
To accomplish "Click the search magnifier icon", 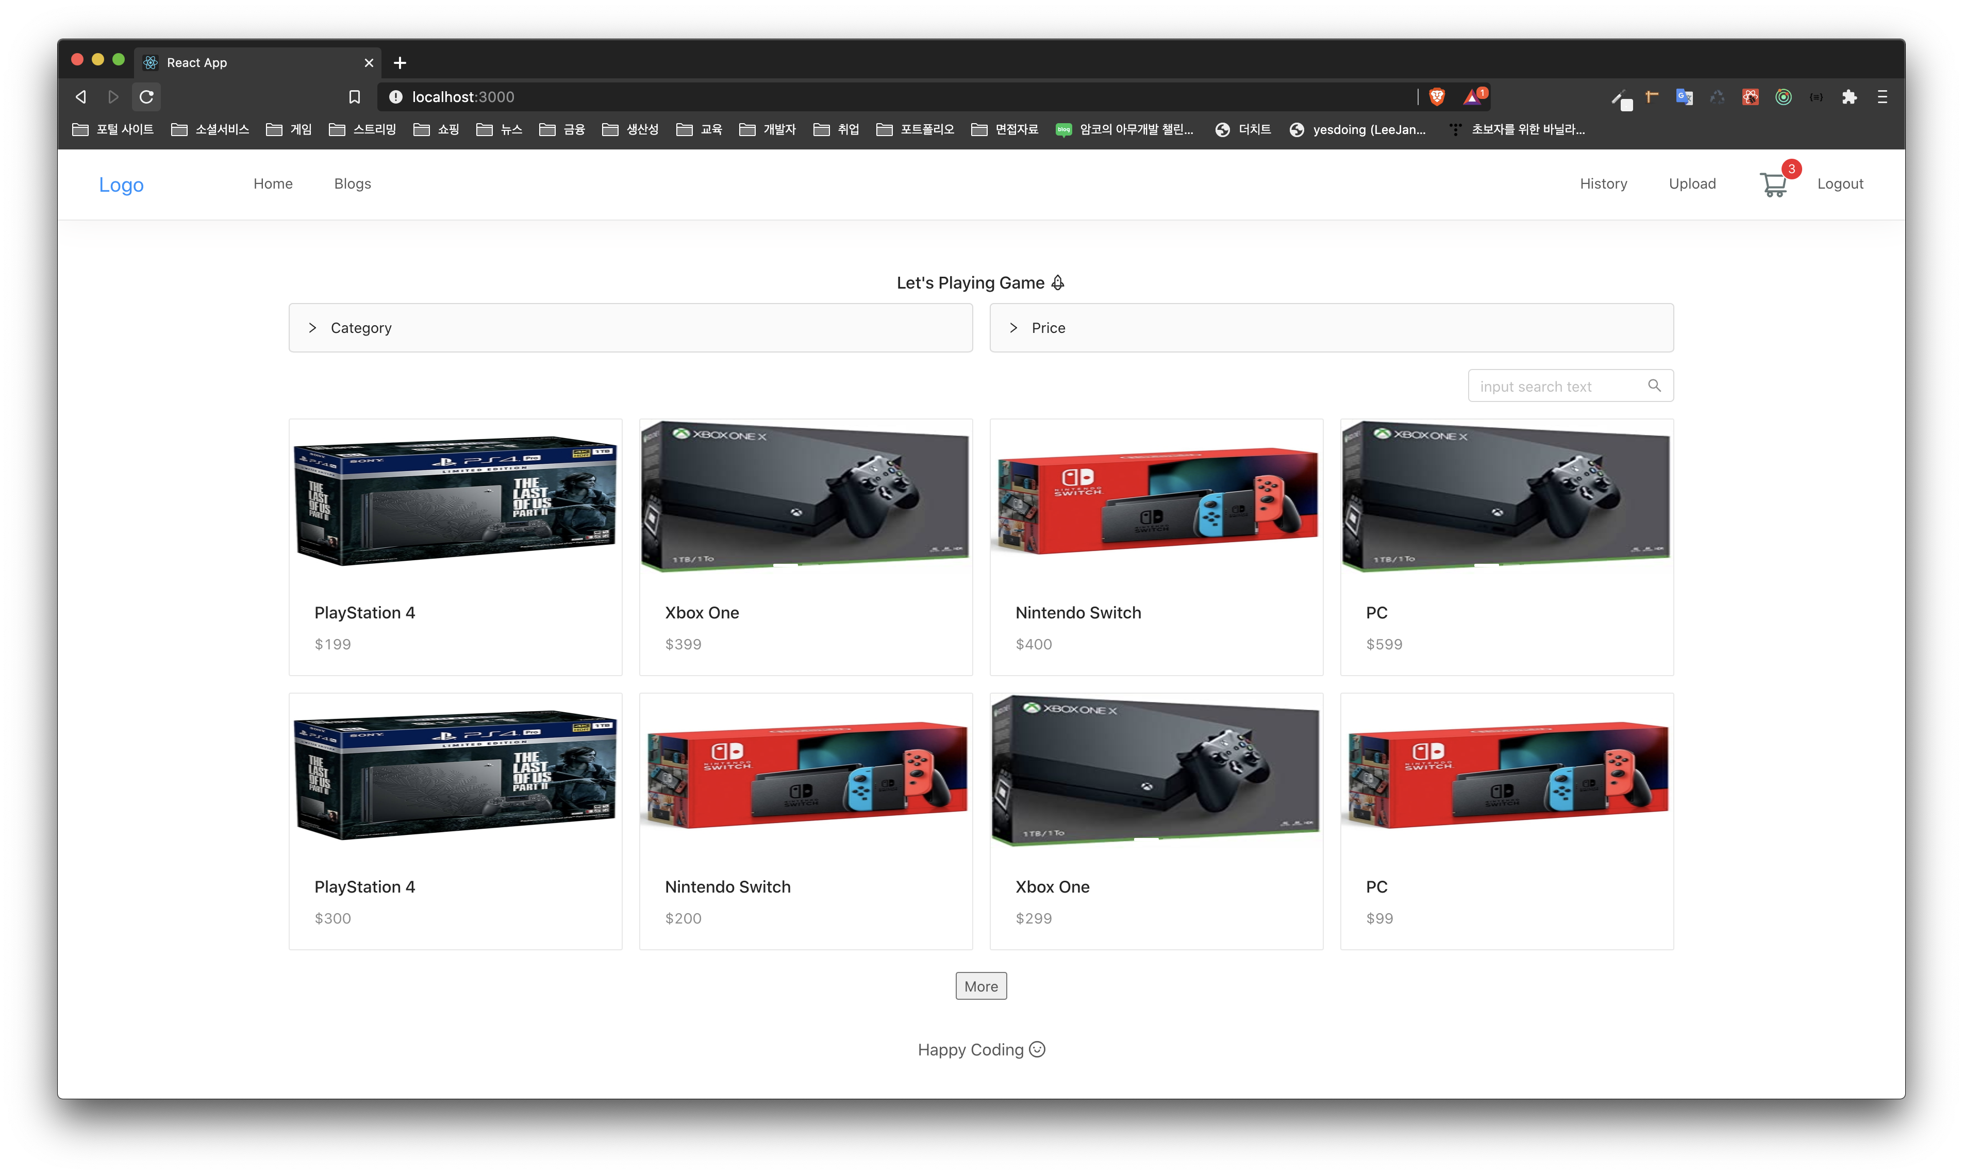I will click(1654, 385).
